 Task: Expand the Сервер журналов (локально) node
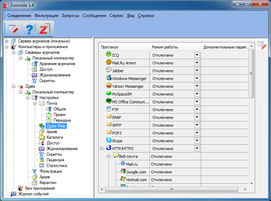tap(6, 41)
